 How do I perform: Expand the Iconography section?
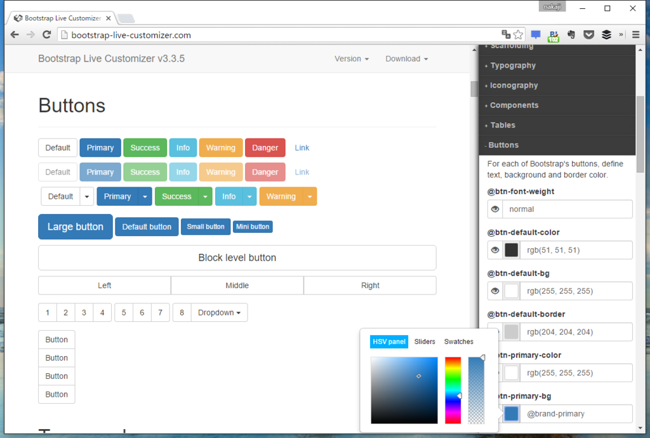(x=557, y=85)
